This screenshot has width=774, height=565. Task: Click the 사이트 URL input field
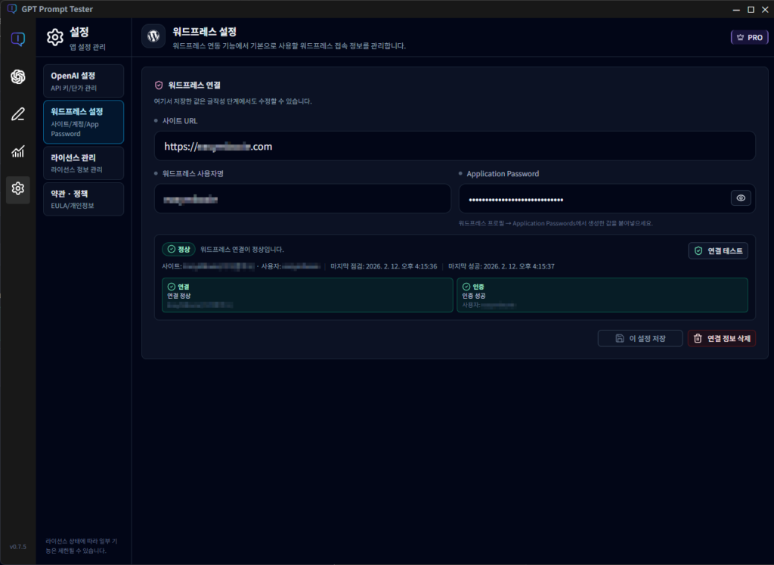pos(454,147)
